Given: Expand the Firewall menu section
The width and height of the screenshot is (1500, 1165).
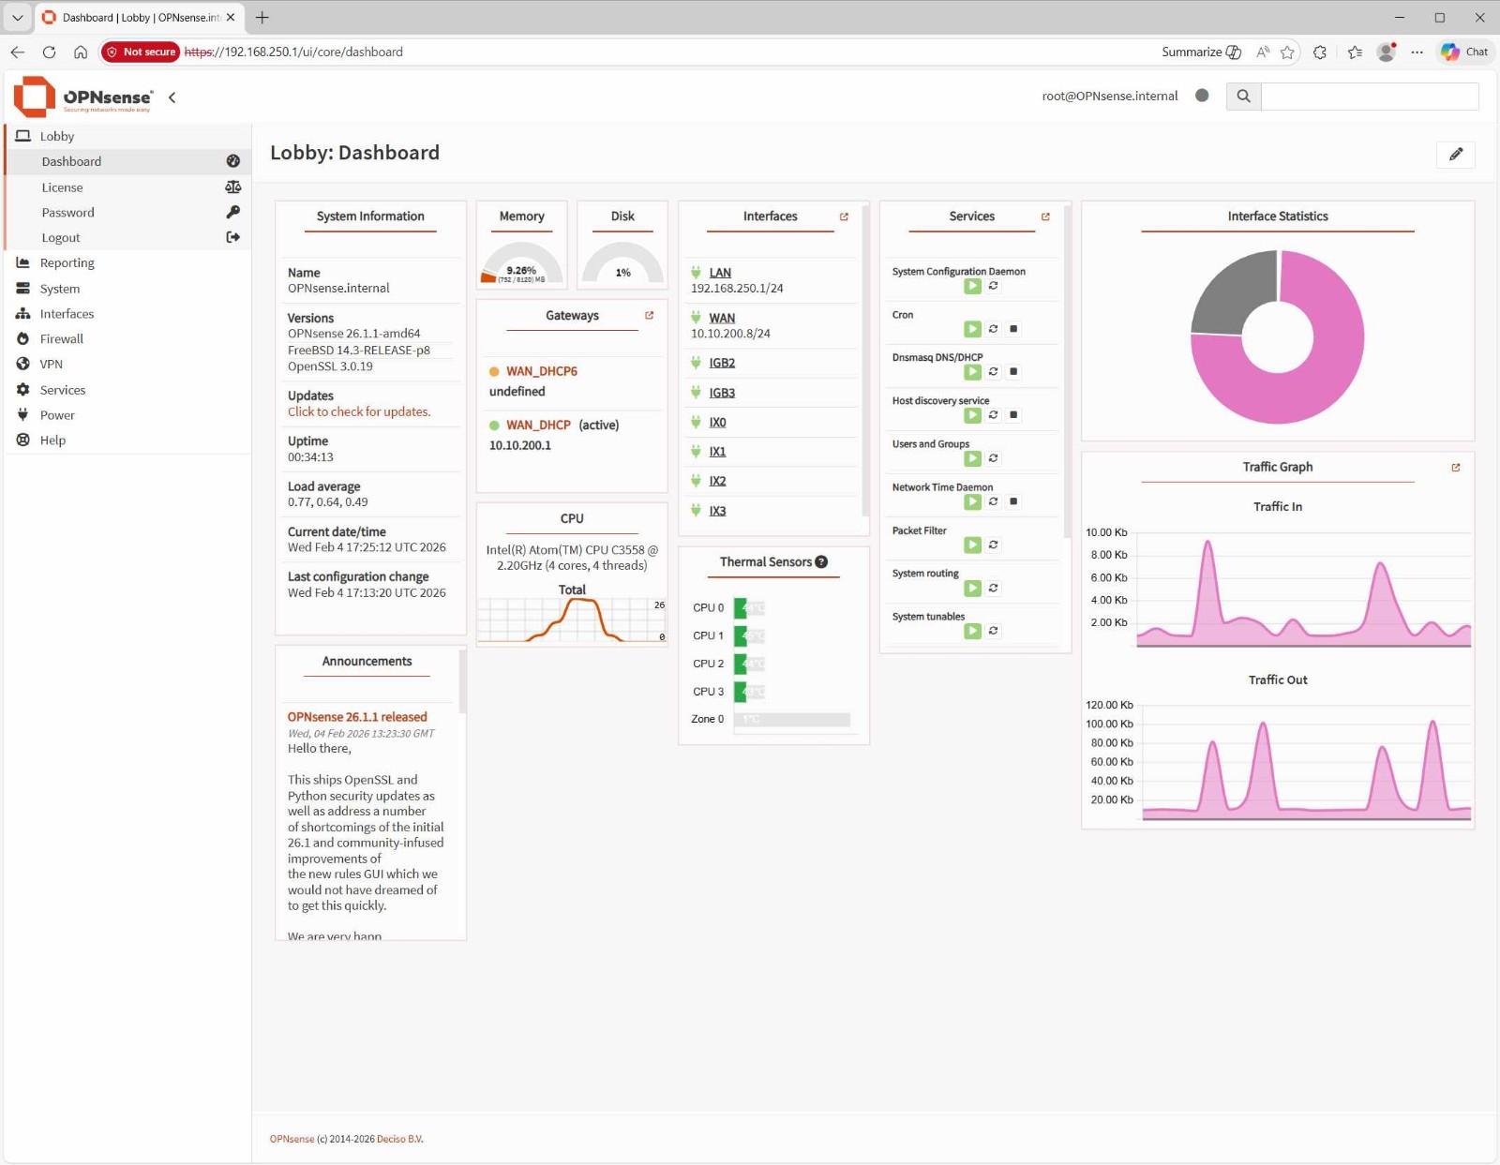Looking at the screenshot, I should [62, 339].
